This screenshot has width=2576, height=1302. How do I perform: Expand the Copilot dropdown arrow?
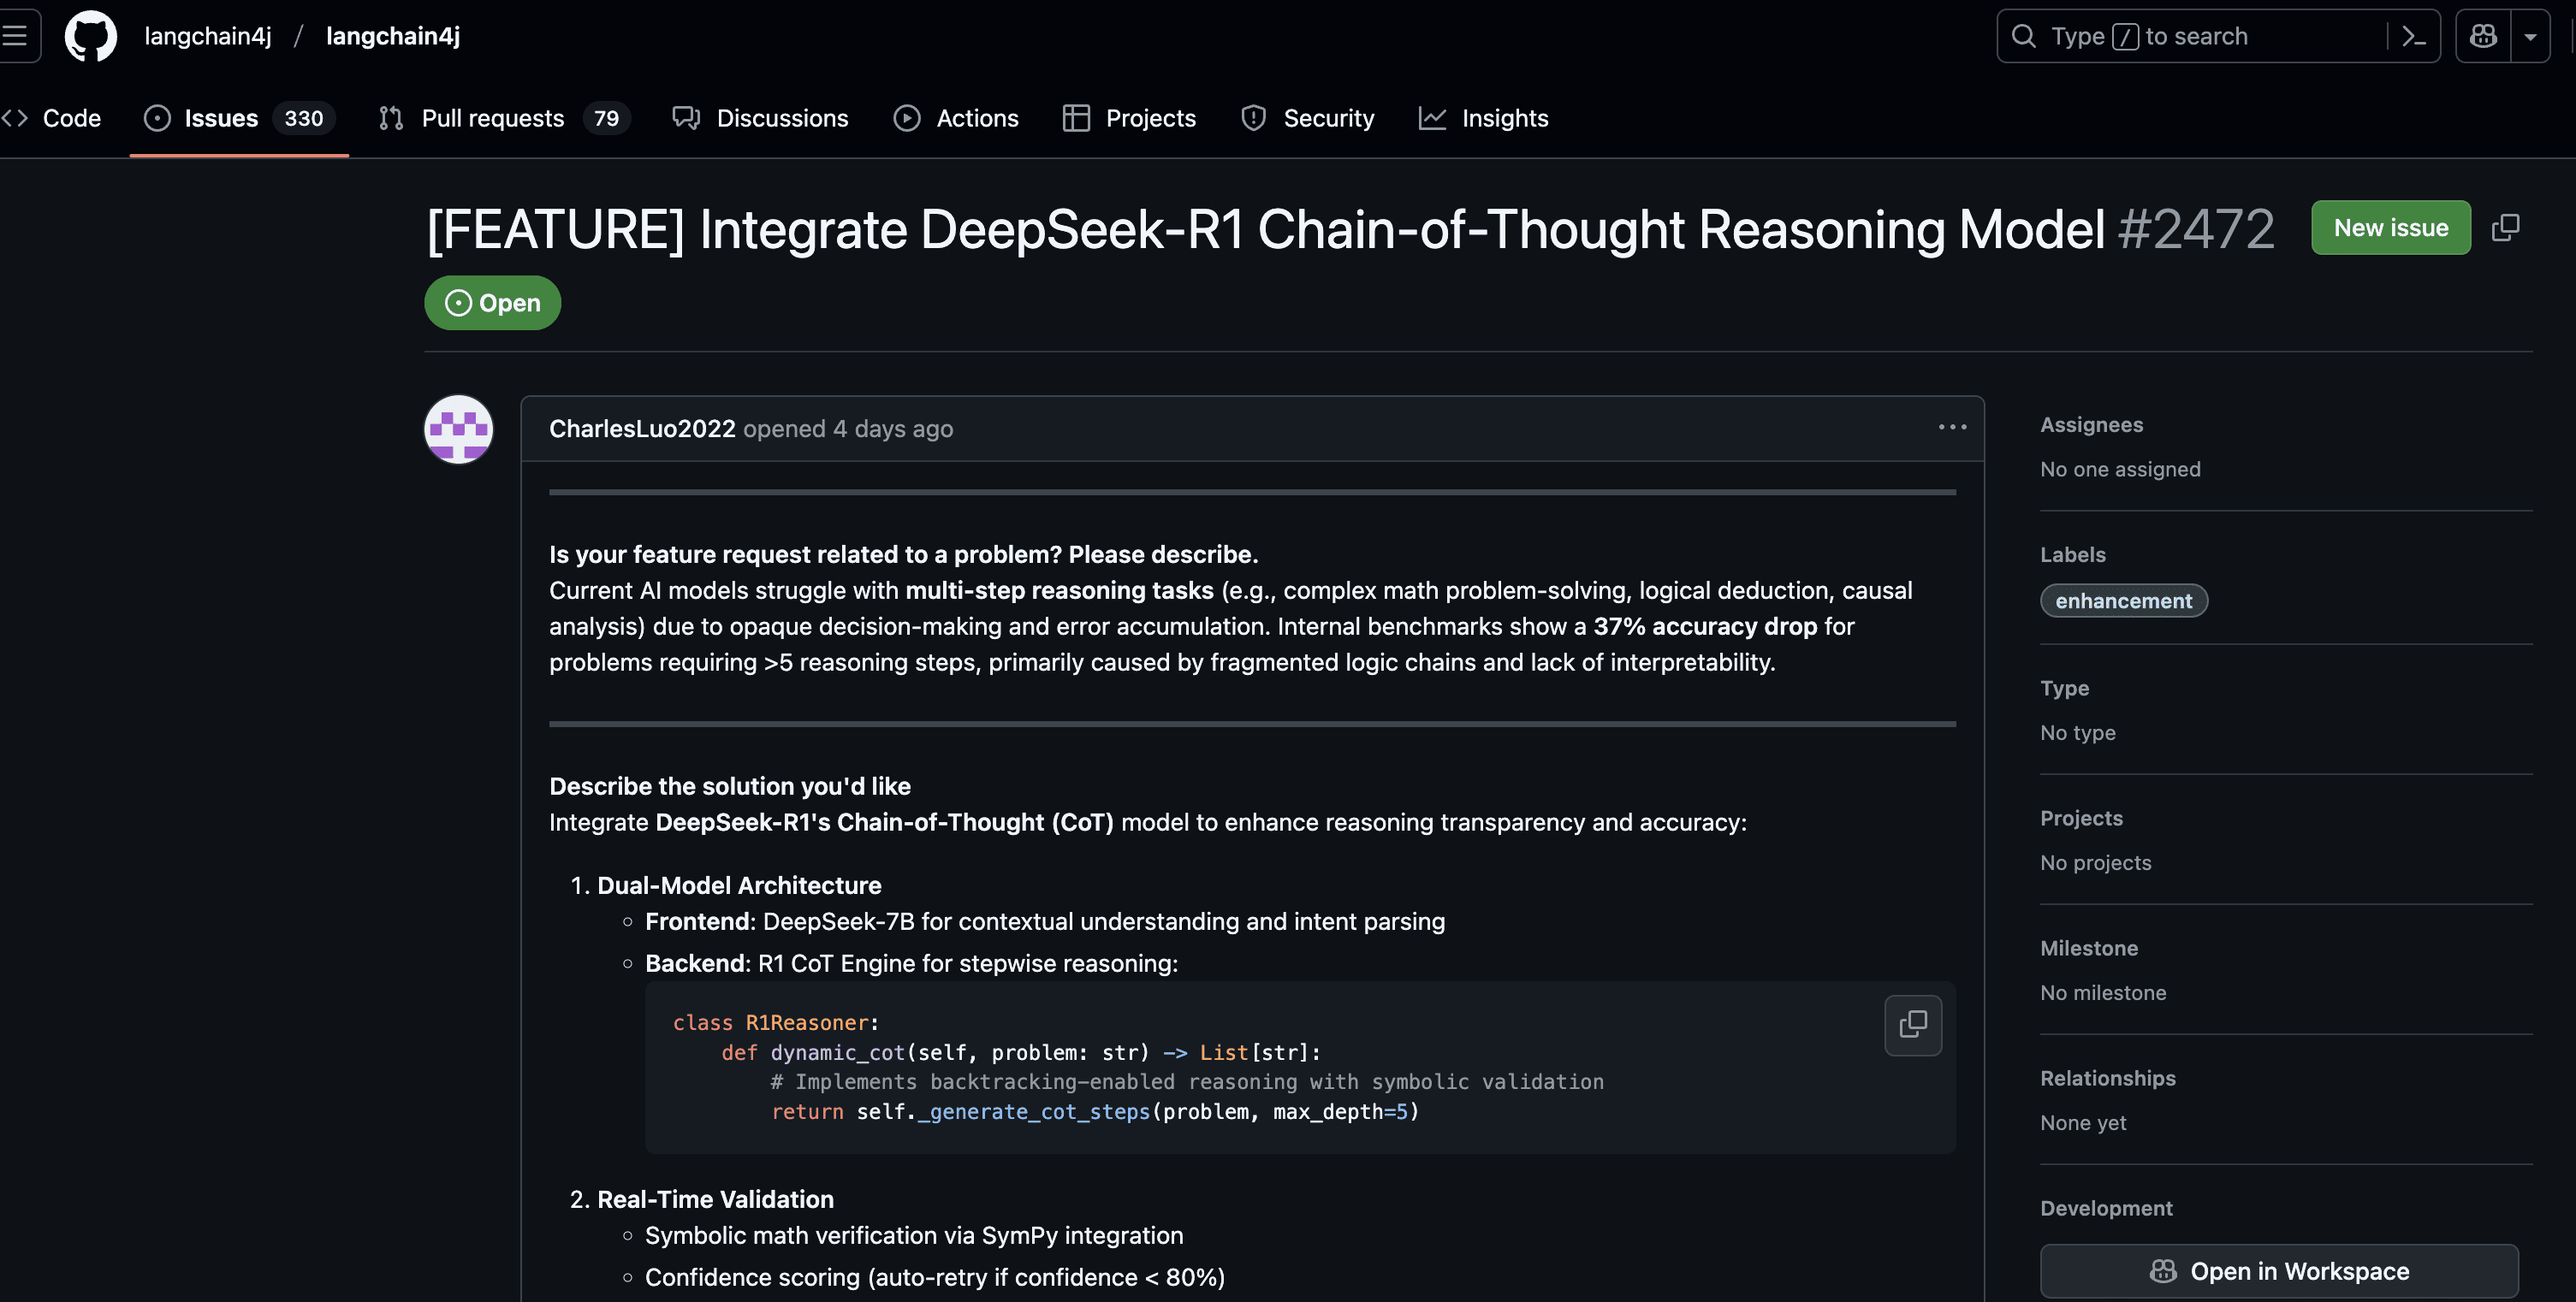(2530, 36)
